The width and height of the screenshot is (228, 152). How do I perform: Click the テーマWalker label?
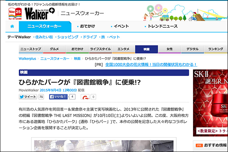point(19,37)
